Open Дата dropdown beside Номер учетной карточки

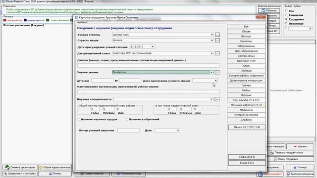coord(178,131)
